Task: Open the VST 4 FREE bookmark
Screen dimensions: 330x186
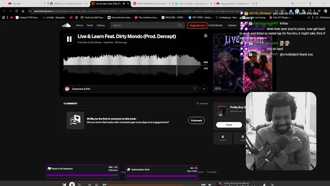Action: [200, 18]
